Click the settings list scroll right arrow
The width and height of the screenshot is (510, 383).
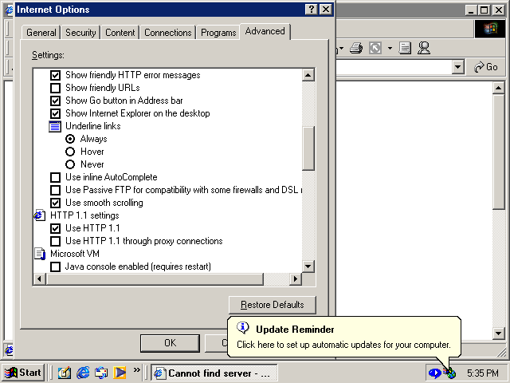[x=296, y=279]
